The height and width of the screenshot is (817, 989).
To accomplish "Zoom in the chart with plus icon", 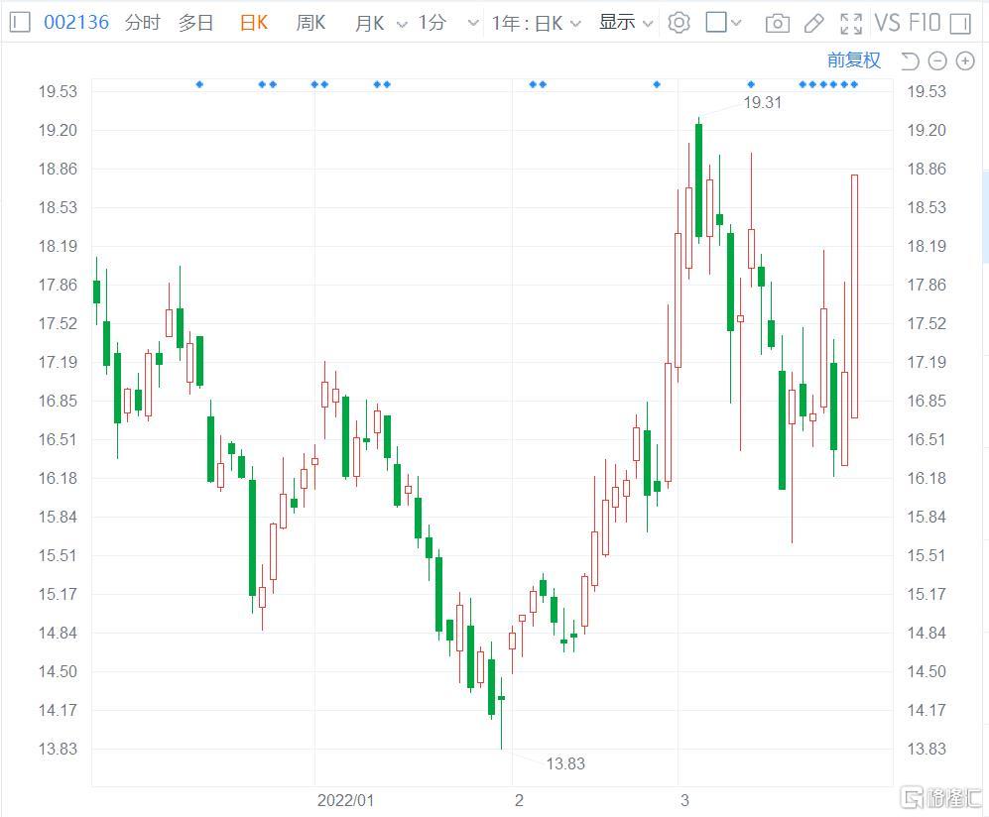I will coord(965,61).
